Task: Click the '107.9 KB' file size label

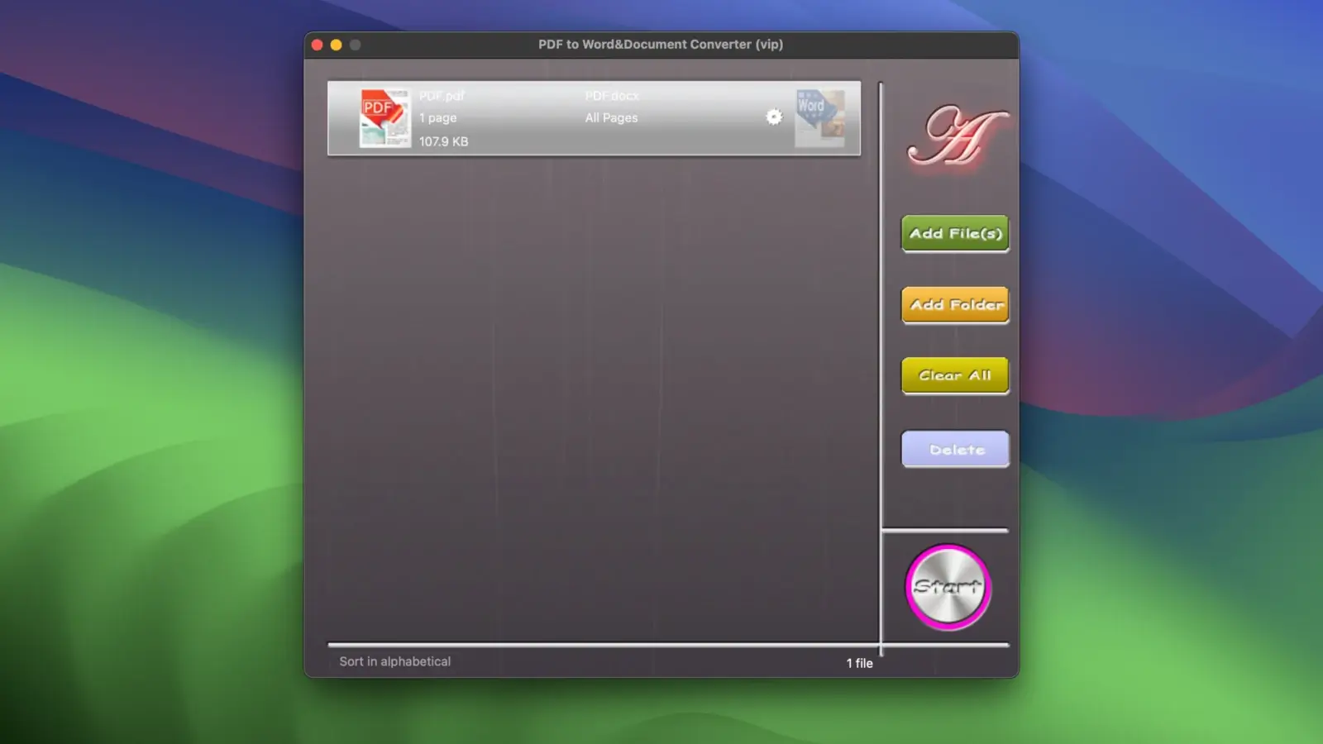Action: click(x=443, y=141)
